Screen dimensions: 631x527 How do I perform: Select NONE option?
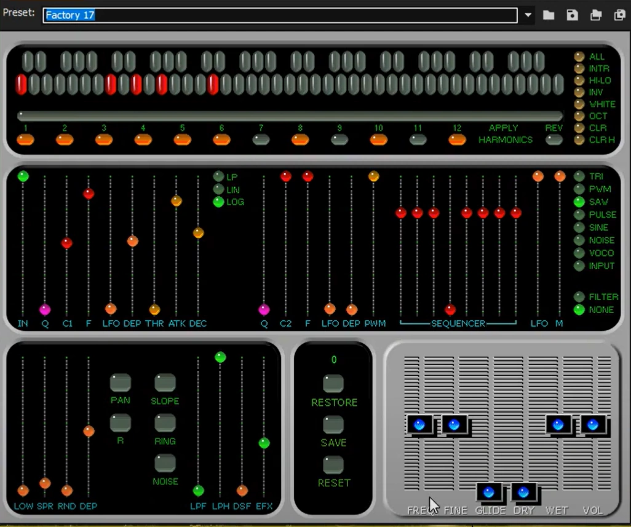tap(579, 310)
